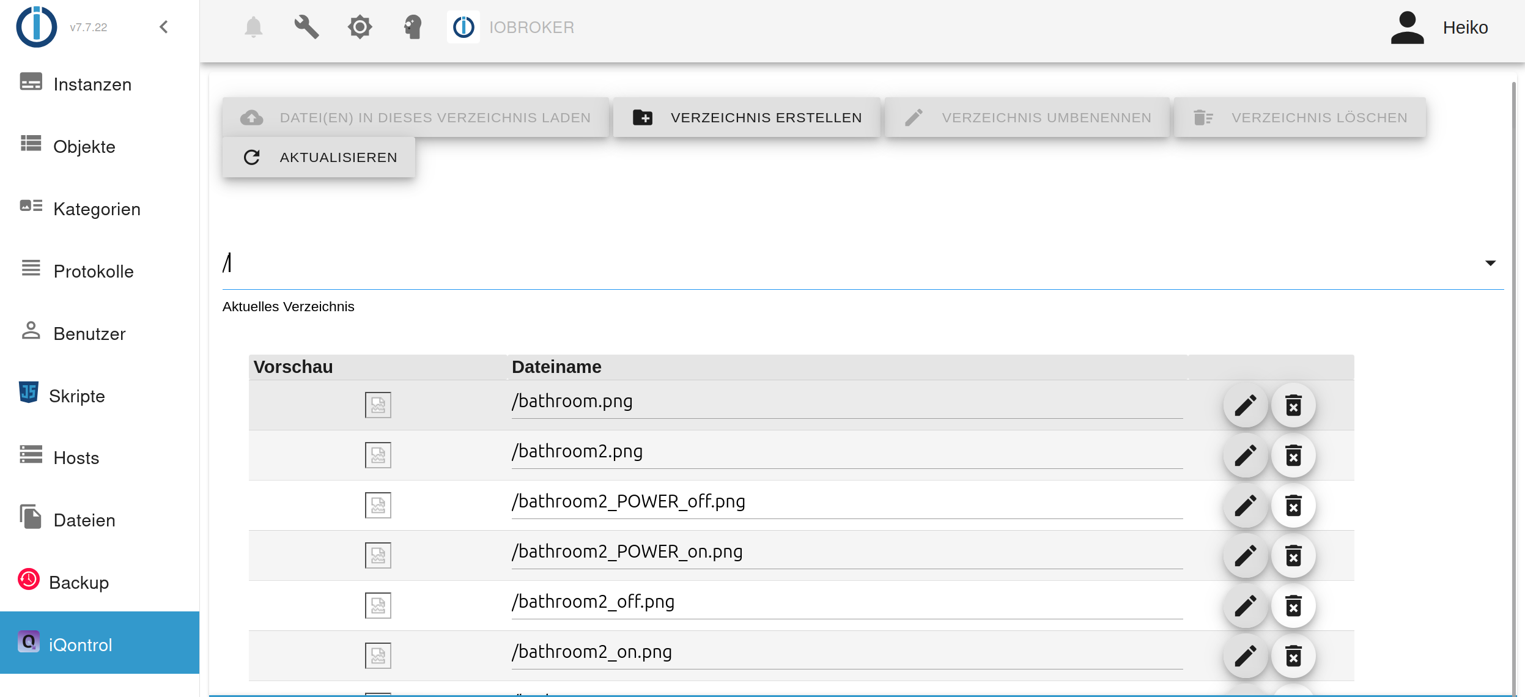Click the Heiko user account icon
1525x697 pixels.
coord(1407,28)
